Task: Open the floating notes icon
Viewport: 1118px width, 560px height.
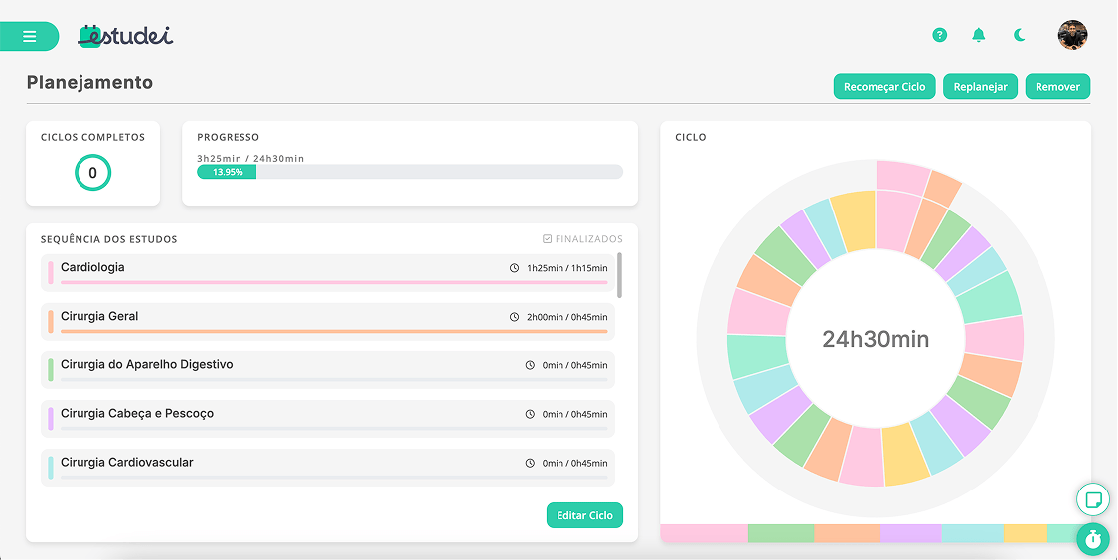Action: coord(1093,498)
